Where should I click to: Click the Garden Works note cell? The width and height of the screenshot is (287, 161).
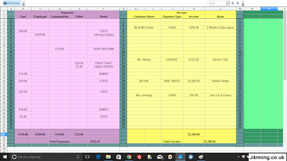click(x=220, y=81)
